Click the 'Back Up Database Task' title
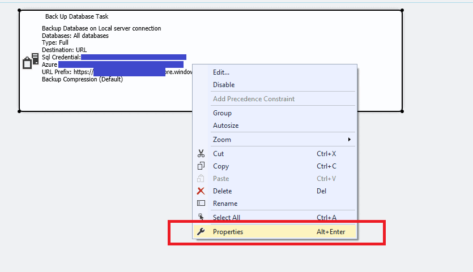 [x=76, y=16]
